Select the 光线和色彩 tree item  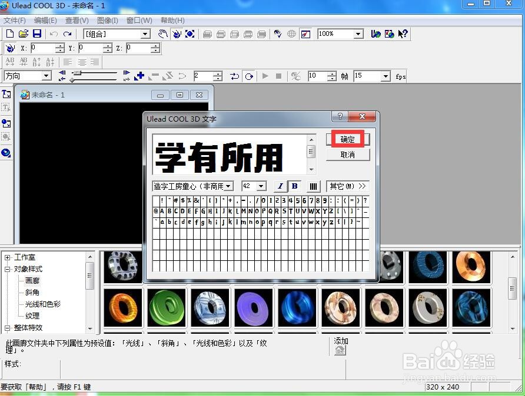(x=43, y=304)
